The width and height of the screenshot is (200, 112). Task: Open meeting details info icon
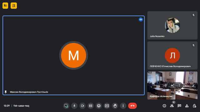(164, 106)
